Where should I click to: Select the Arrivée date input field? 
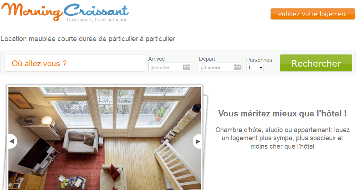click(170, 67)
